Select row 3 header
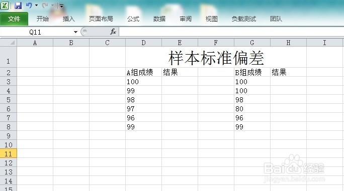 pos(9,81)
